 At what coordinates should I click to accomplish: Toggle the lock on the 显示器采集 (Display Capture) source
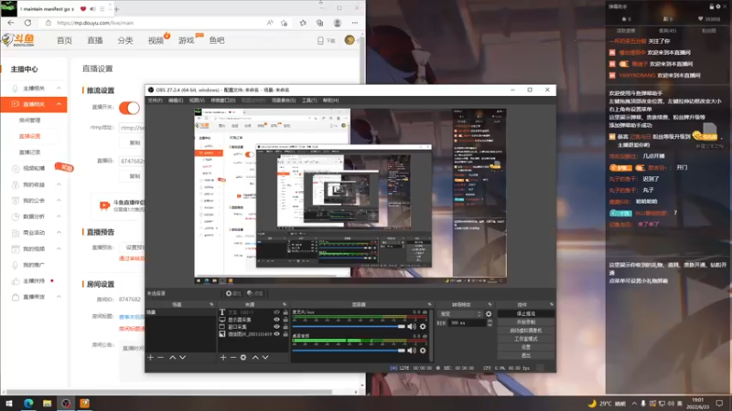[285, 320]
